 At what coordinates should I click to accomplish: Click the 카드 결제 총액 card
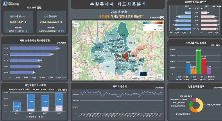coord(51,23)
